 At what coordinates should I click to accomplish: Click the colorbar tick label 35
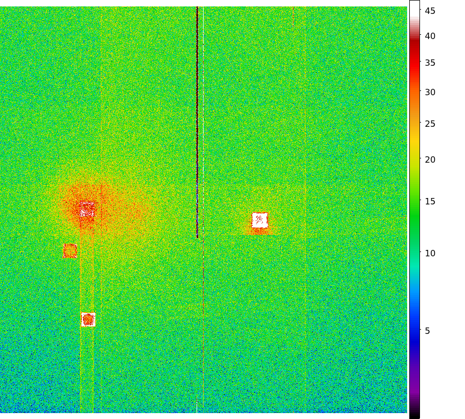point(430,63)
